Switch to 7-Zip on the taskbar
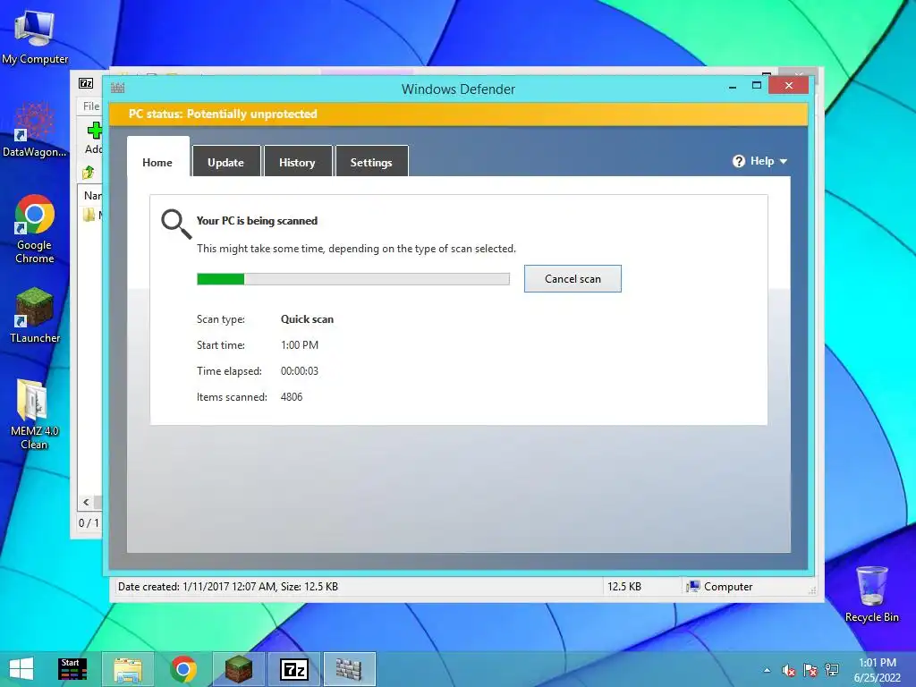 (x=293, y=669)
